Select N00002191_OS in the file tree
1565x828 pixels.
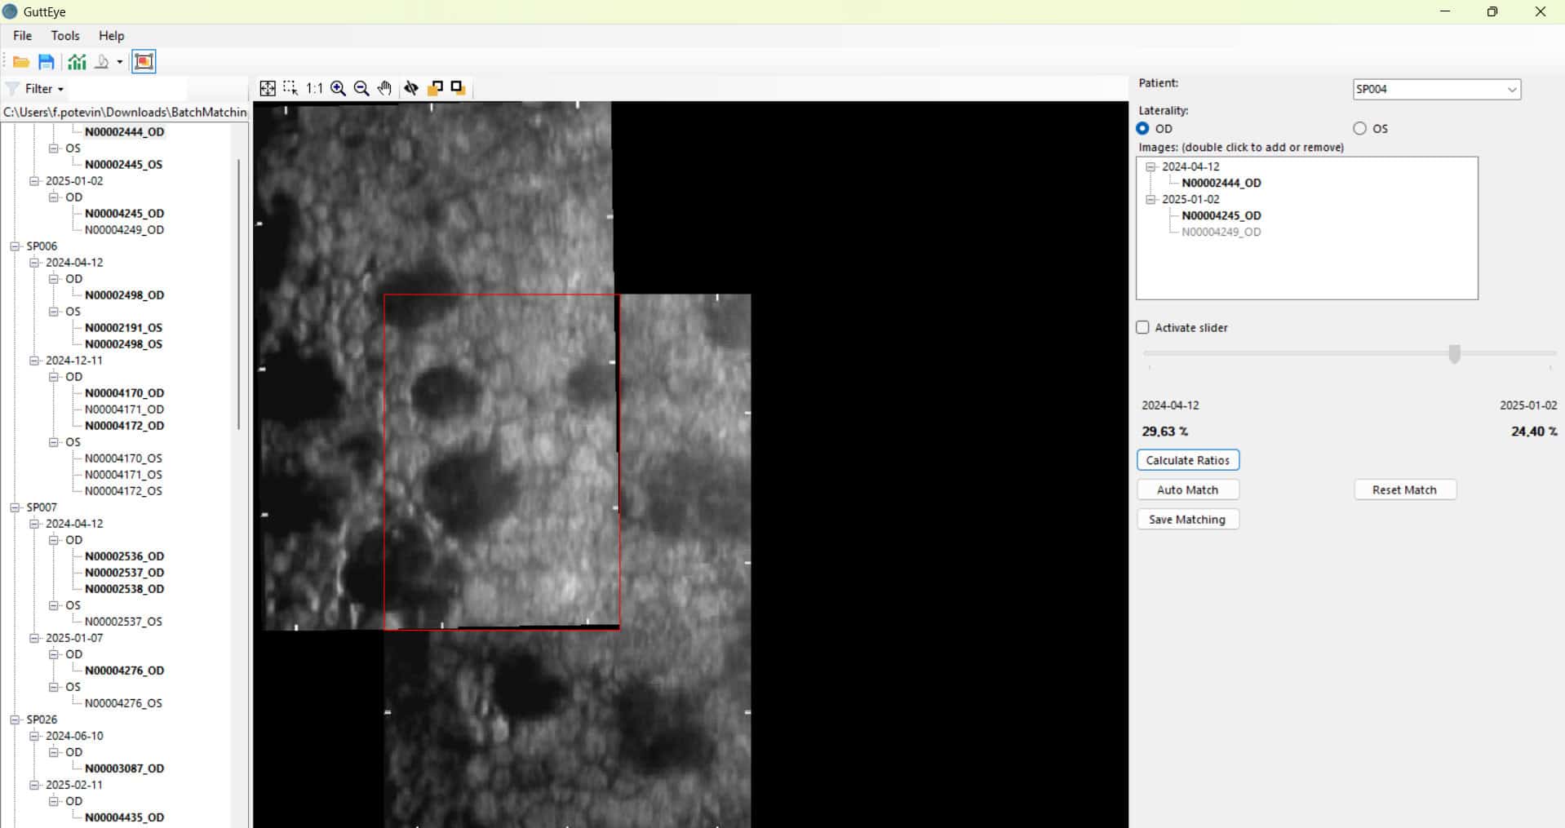pos(124,327)
